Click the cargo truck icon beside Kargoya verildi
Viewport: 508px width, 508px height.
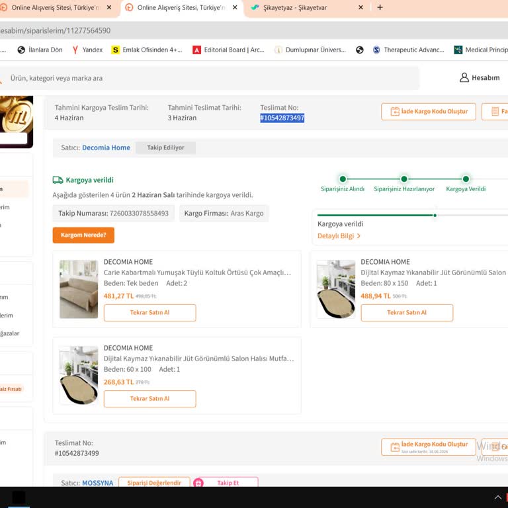coord(58,180)
